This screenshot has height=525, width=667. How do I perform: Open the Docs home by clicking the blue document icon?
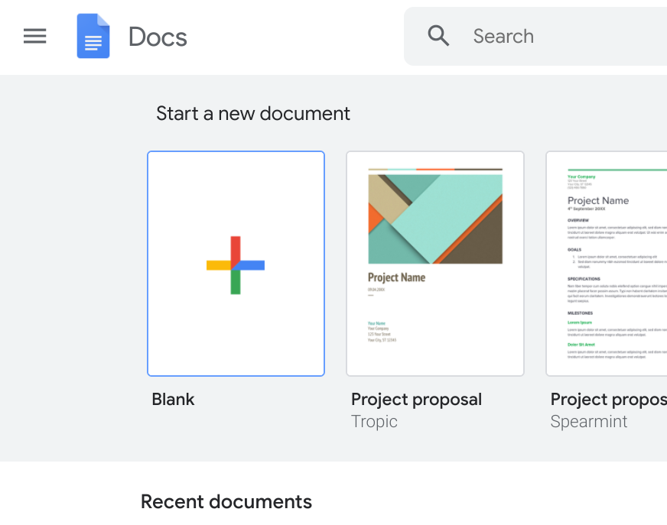[x=93, y=36]
